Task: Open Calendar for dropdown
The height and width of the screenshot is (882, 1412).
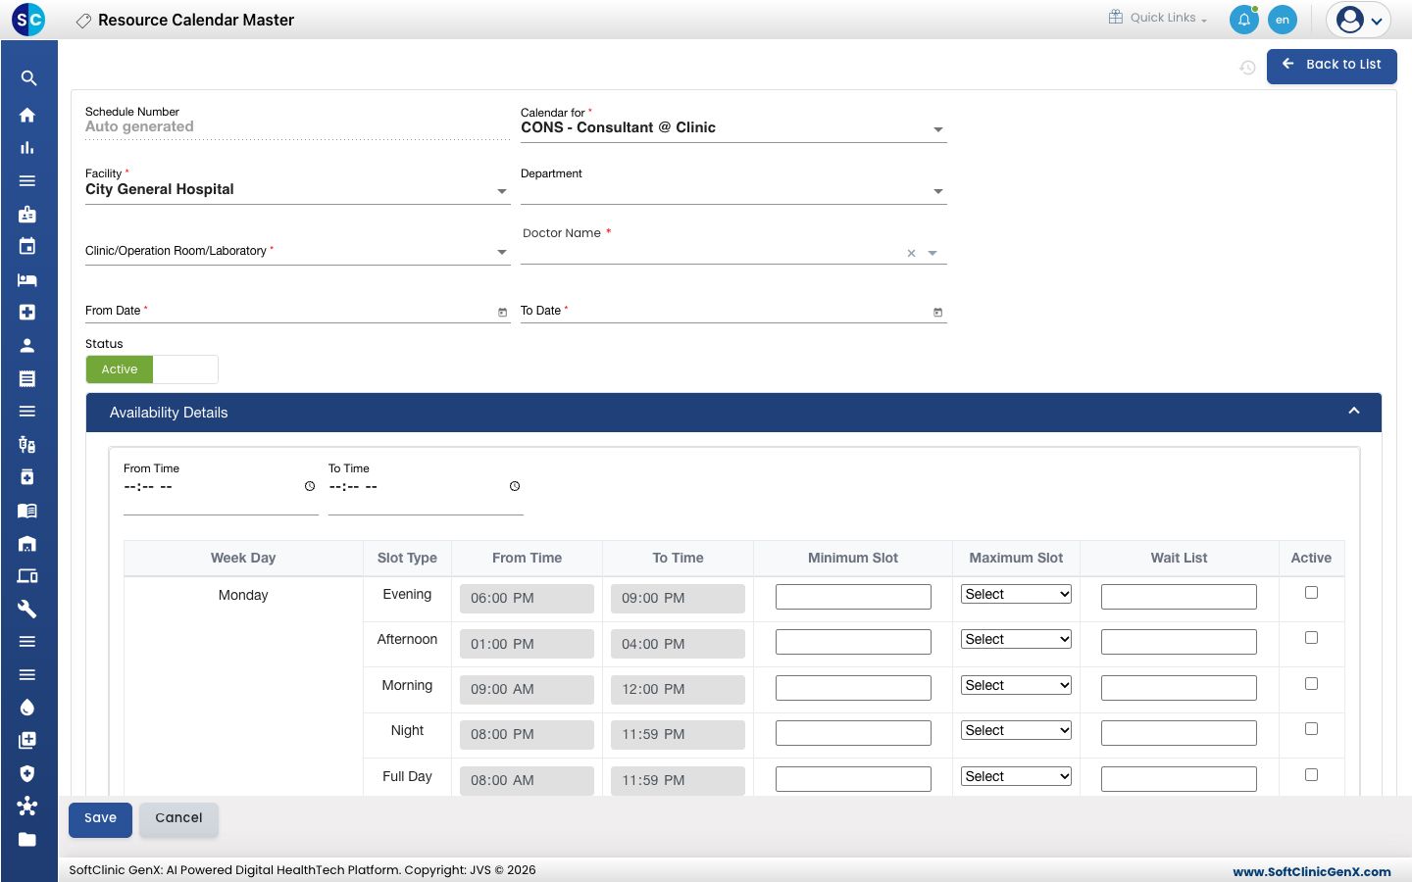Action: pyautogui.click(x=733, y=128)
